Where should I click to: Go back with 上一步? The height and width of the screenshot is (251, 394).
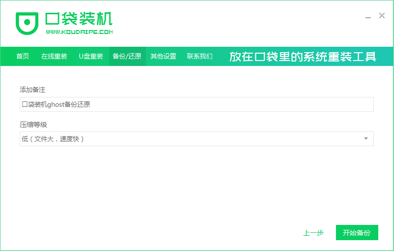(x=313, y=233)
